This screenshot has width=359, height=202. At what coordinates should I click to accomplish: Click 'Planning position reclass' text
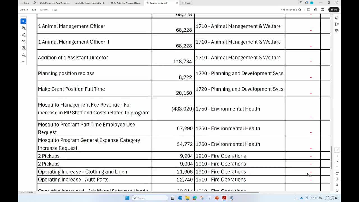pos(66,73)
